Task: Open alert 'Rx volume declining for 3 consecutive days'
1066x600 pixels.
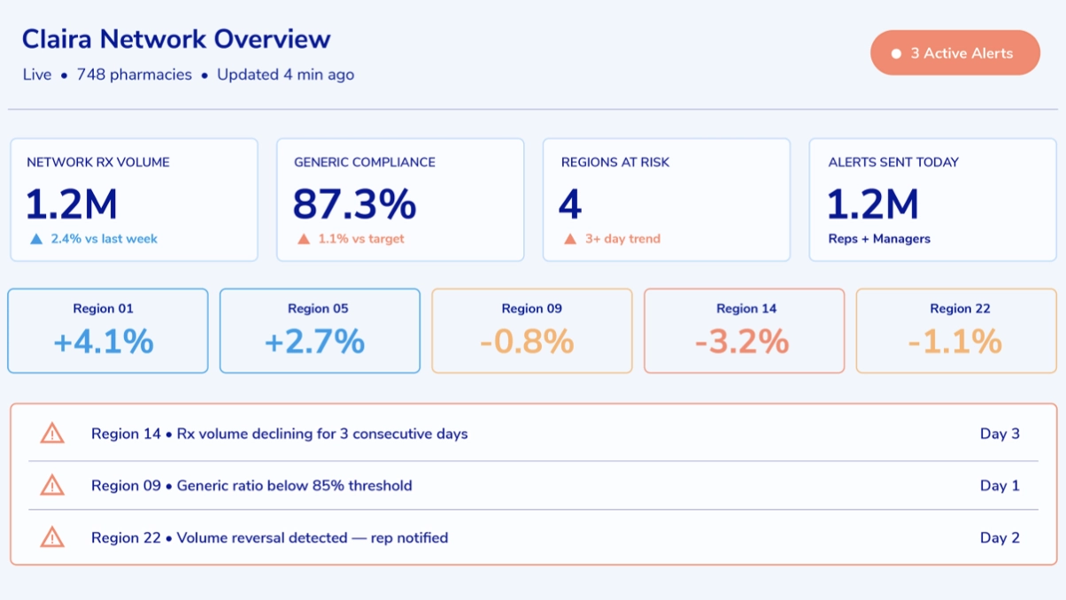Action: coord(533,434)
